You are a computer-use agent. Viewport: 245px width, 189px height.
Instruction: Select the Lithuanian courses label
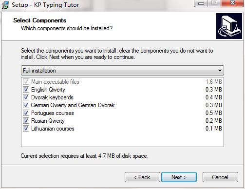coord(53,129)
